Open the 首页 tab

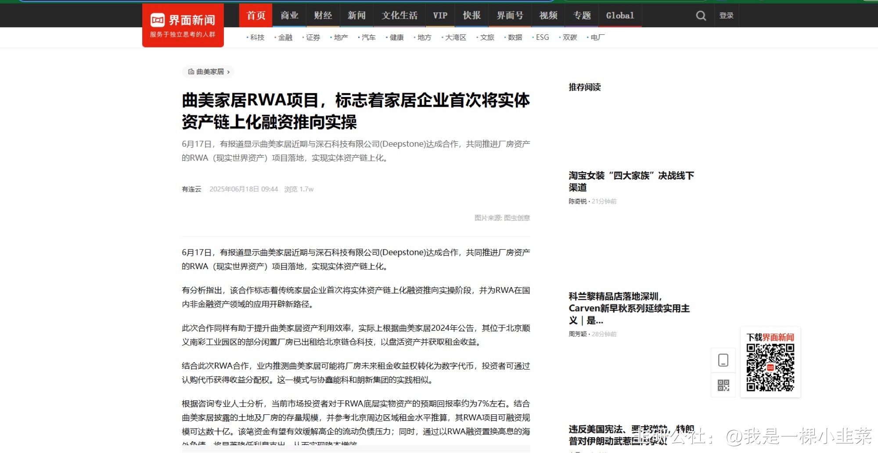pos(255,15)
